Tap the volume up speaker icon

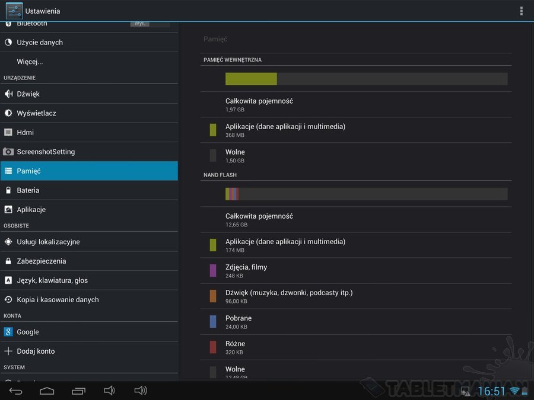tap(141, 391)
